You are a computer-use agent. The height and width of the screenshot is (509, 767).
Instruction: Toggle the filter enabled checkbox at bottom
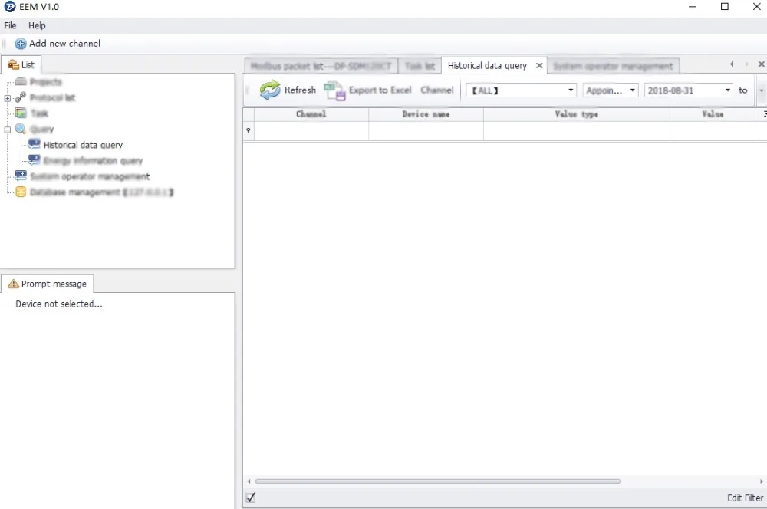tap(251, 498)
